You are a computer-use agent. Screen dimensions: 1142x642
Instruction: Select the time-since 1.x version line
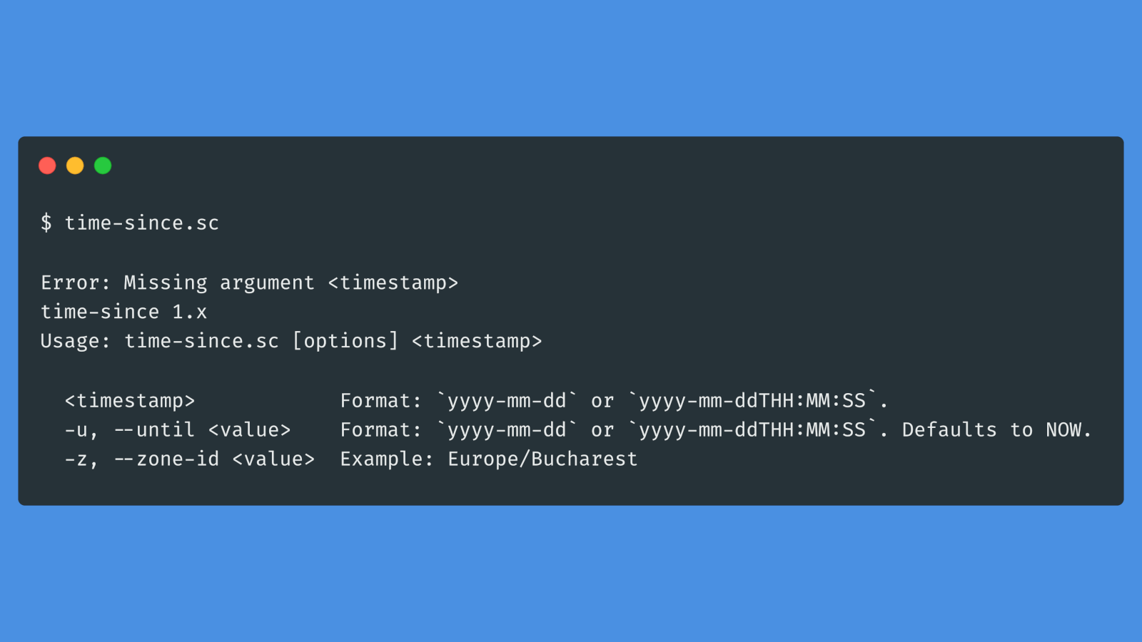tap(123, 312)
